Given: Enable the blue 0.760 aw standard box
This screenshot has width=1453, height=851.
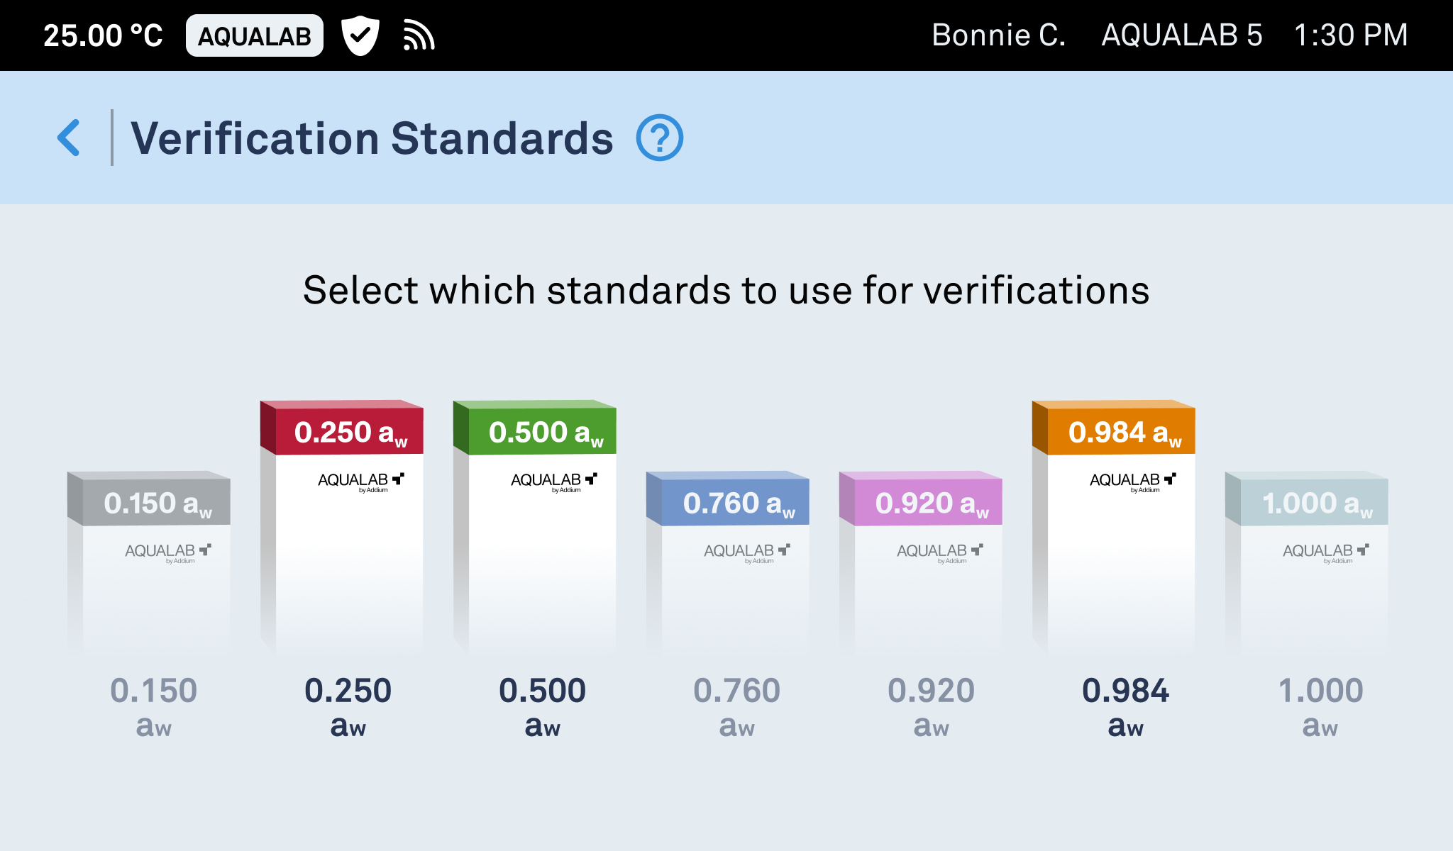Looking at the screenshot, I should click(728, 562).
